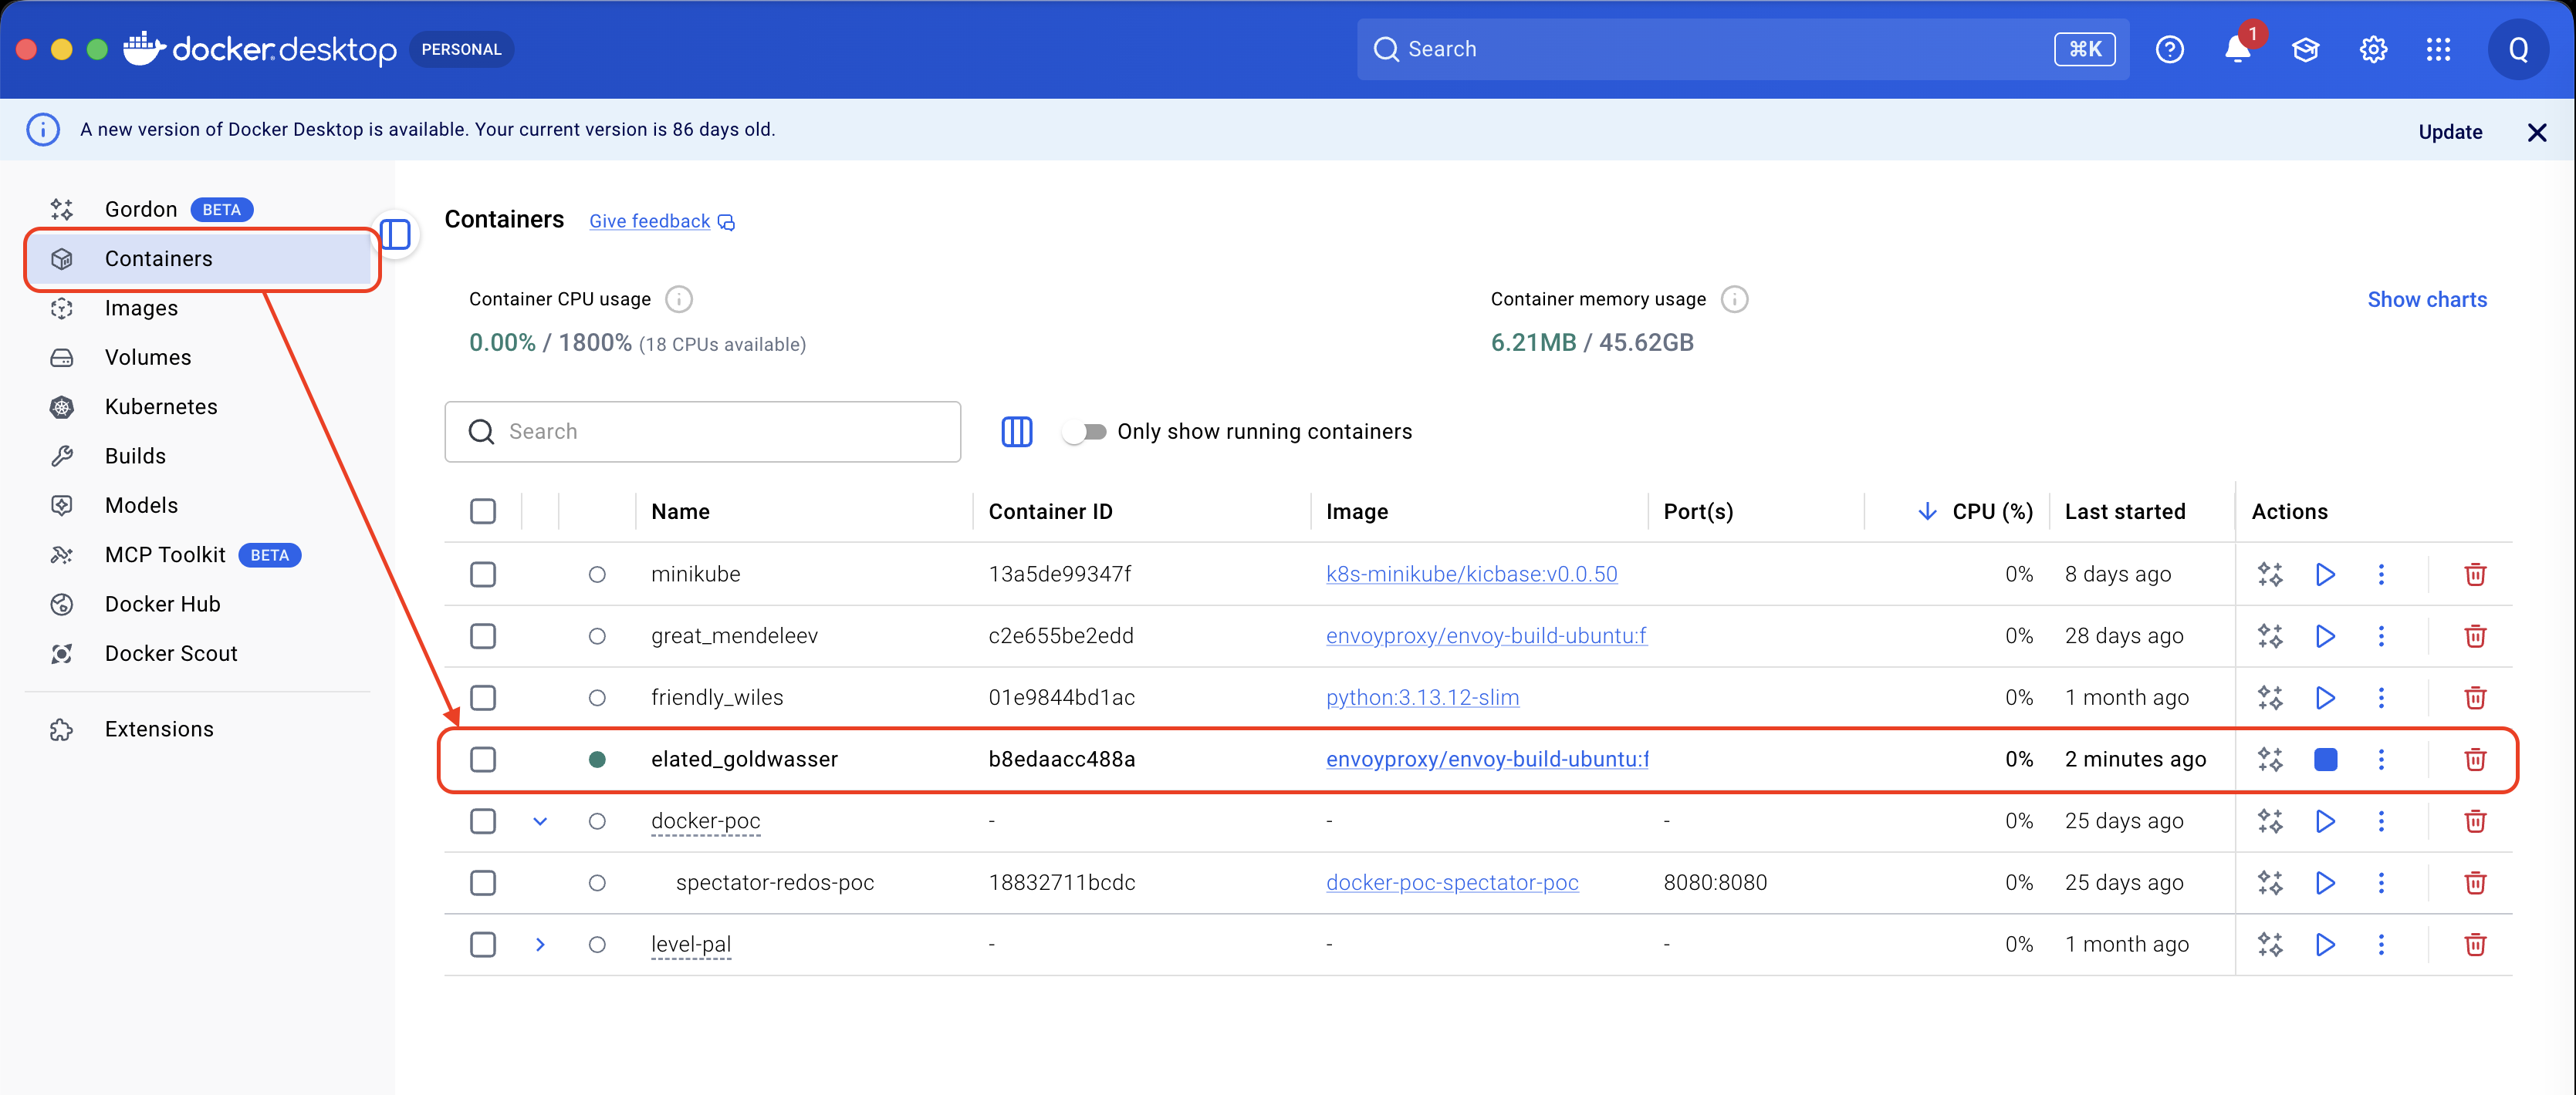The width and height of the screenshot is (2576, 1095).
Task: Collapse the docker-poc group
Action: [540, 821]
